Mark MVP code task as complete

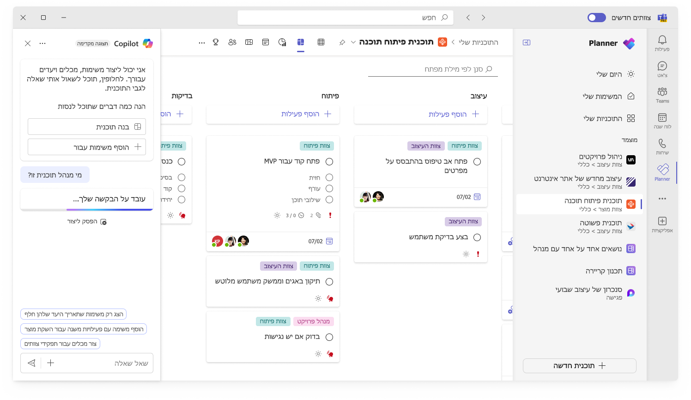pos(329,162)
